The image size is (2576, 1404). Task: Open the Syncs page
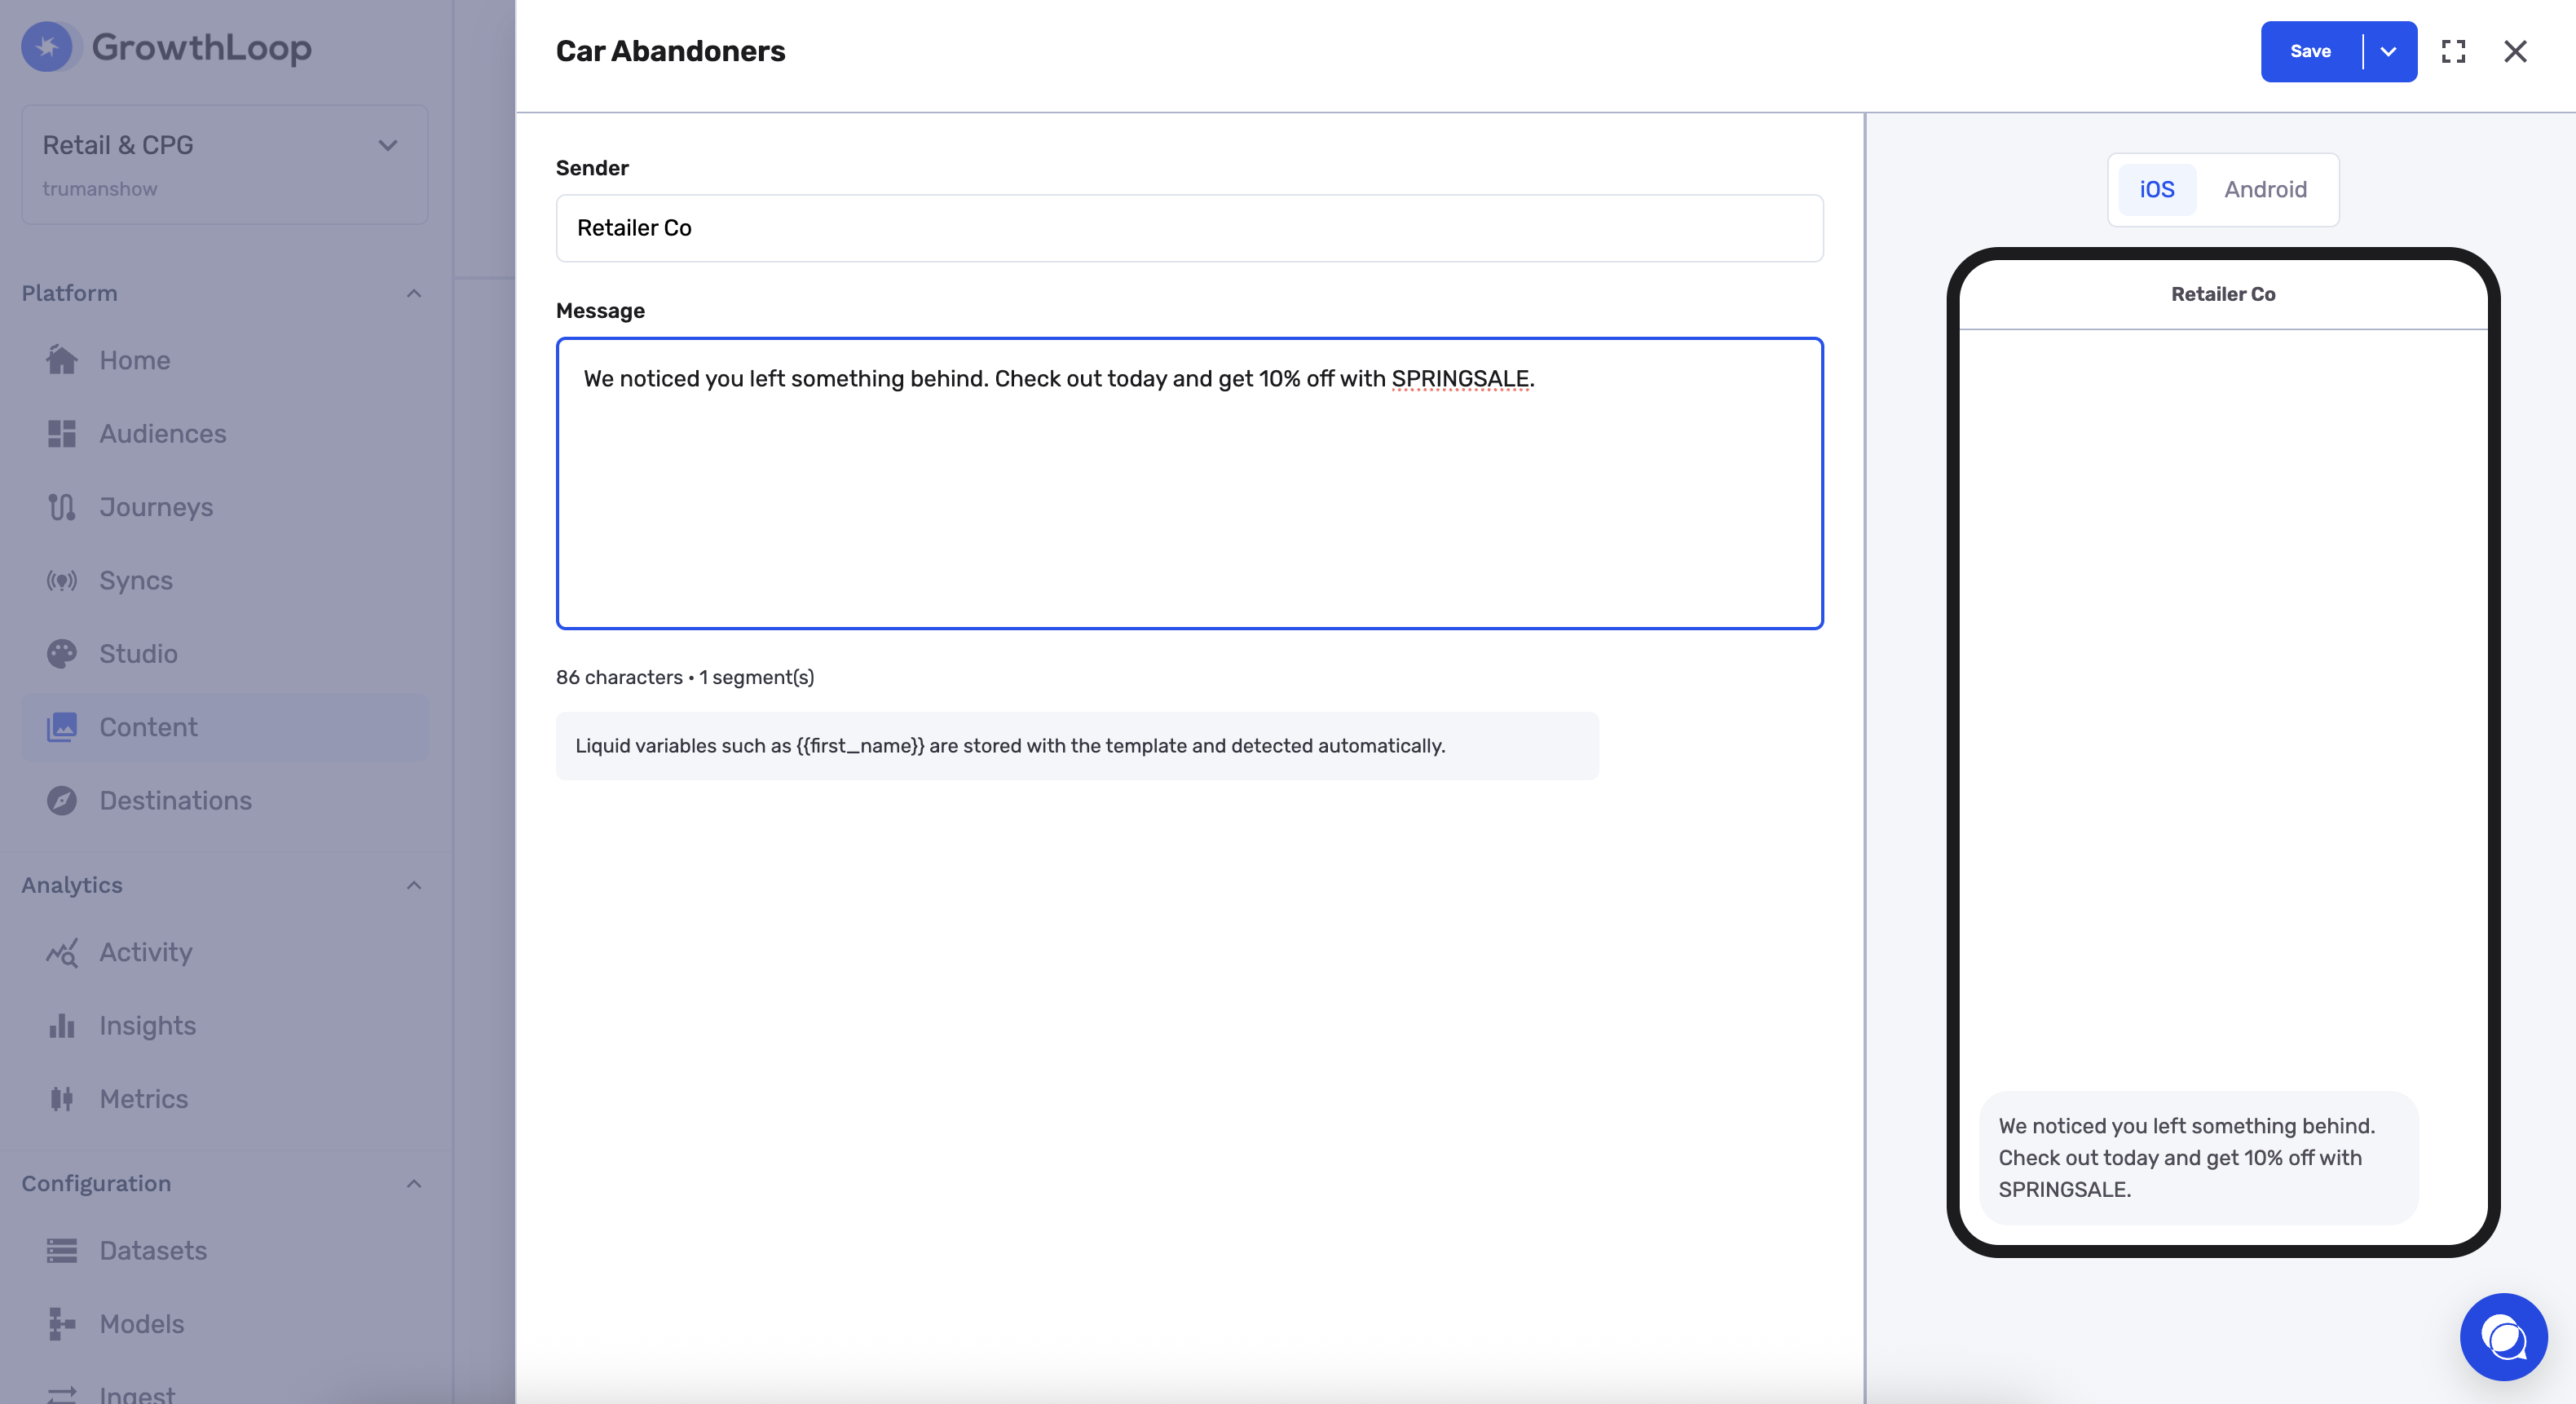point(225,580)
